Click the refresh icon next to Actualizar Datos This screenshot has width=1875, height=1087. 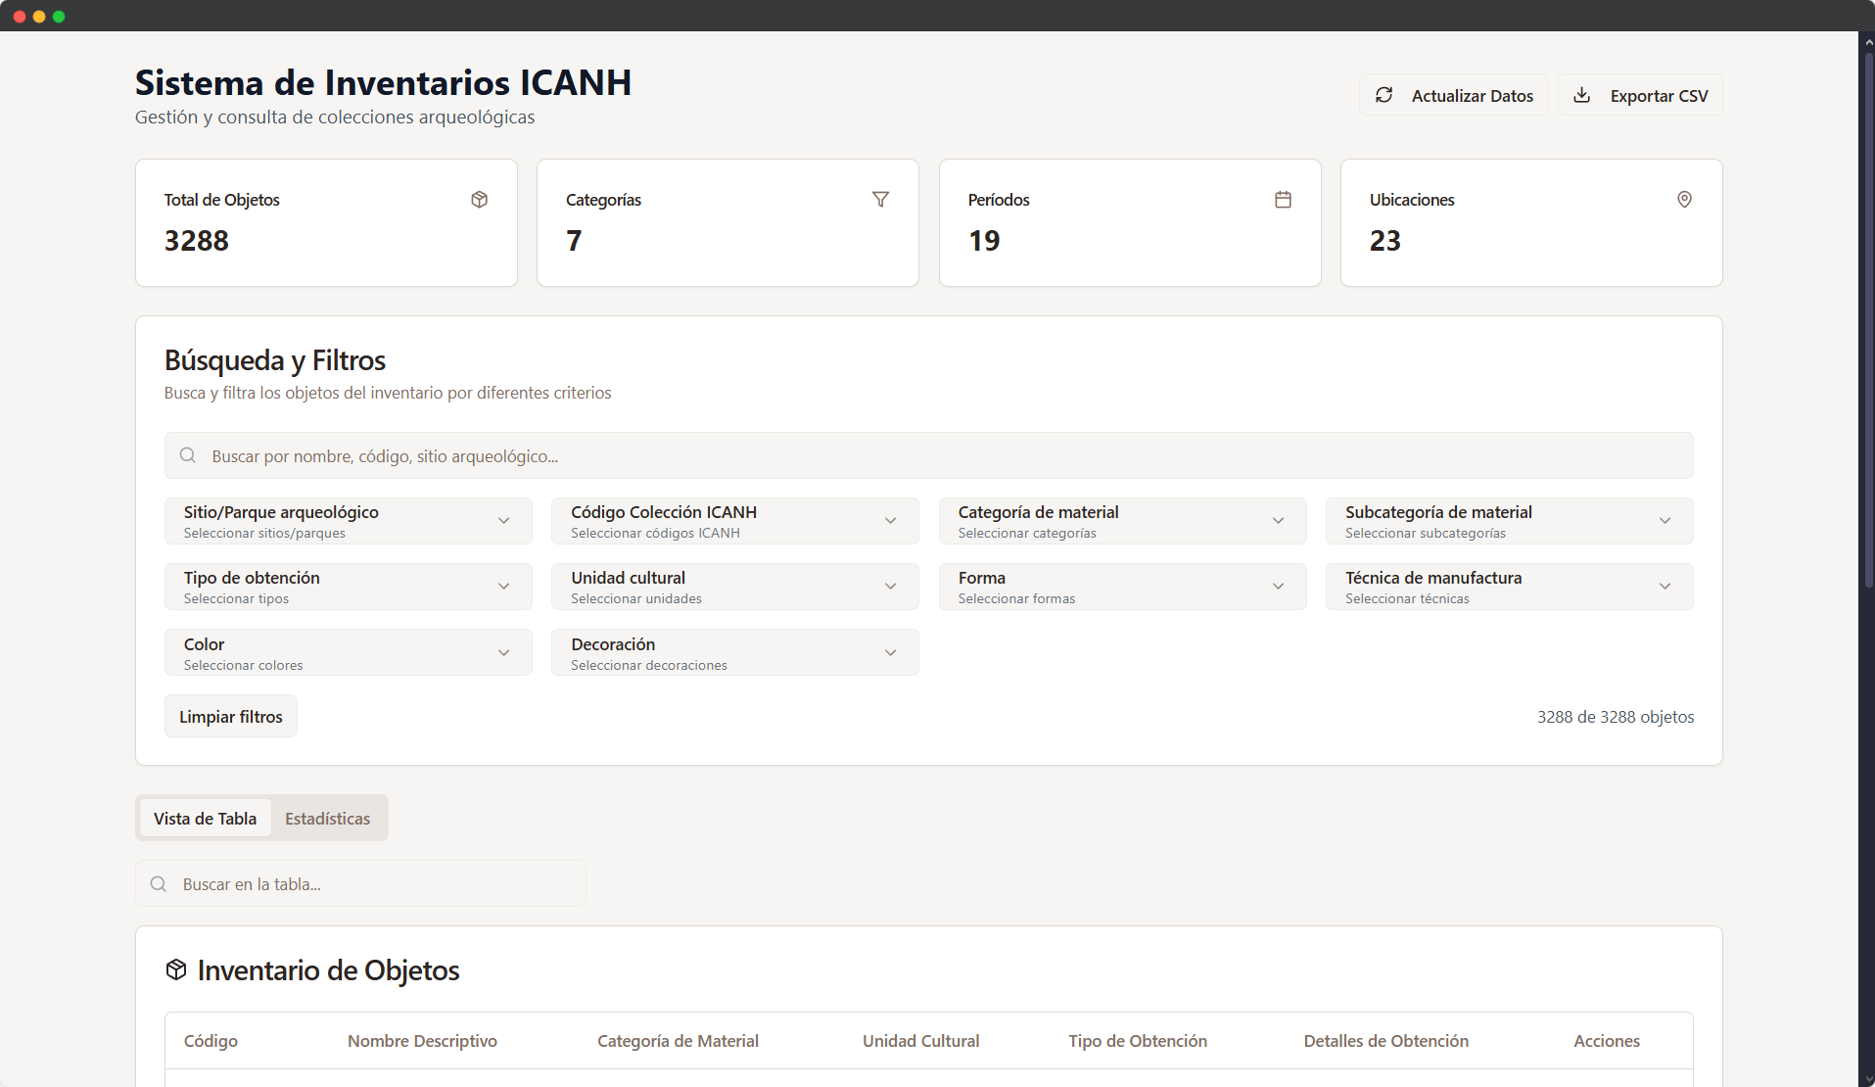1384,95
